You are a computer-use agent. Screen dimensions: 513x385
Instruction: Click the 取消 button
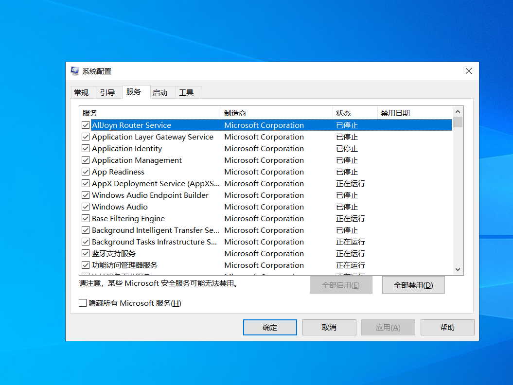pyautogui.click(x=329, y=328)
